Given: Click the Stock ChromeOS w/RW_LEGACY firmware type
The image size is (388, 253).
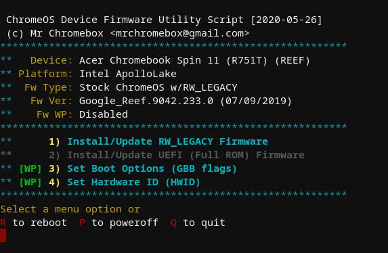Looking at the screenshot, I should tap(158, 87).
